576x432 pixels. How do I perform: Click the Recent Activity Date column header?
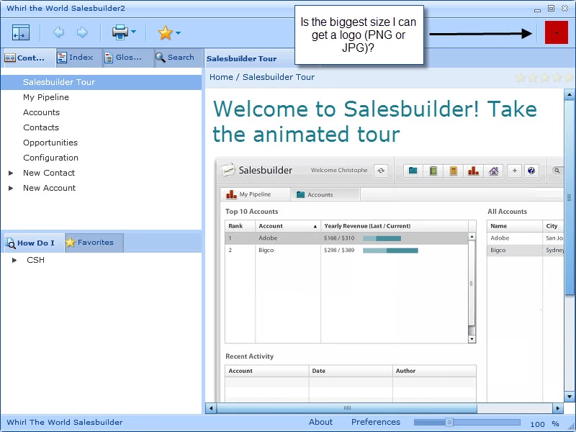[351, 371]
